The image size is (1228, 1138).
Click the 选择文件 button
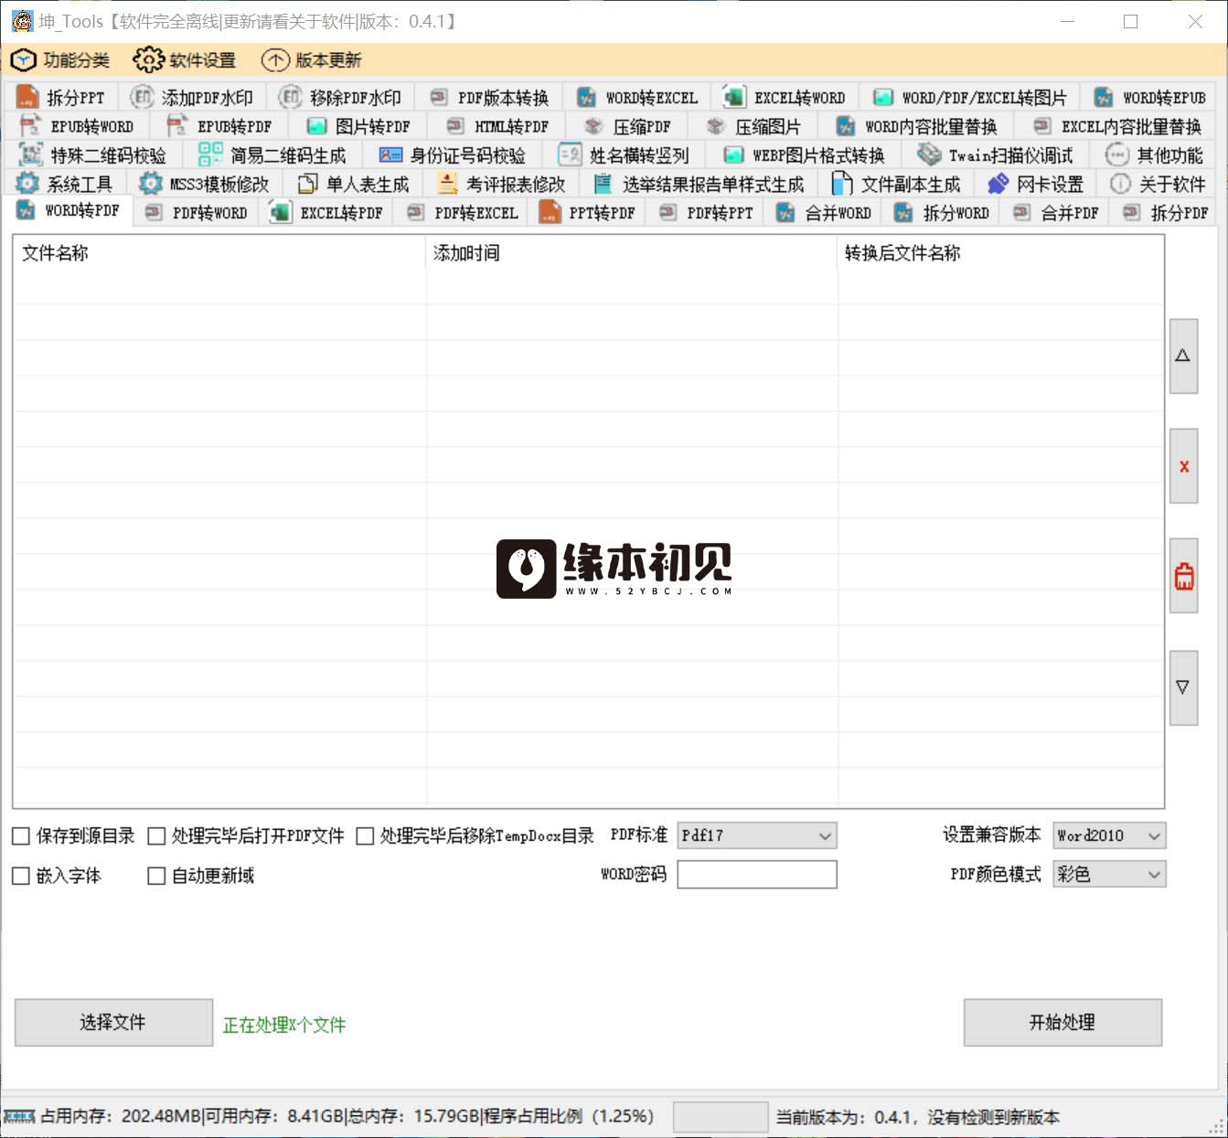click(x=113, y=1022)
